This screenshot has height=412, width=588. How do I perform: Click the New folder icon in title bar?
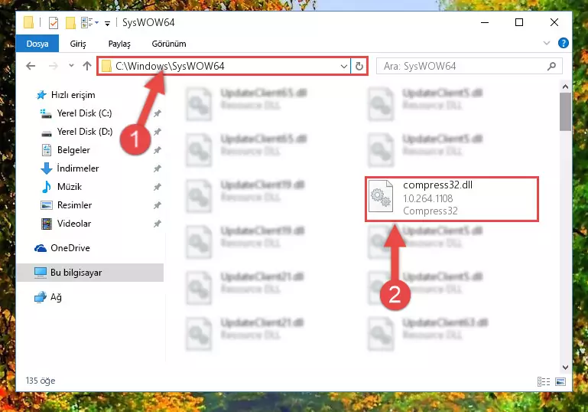click(70, 23)
